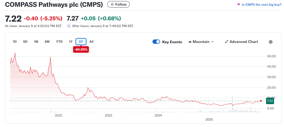This screenshot has width=284, height=127.
Task: Click the 7.27 after-hours price
Action: click(73, 18)
